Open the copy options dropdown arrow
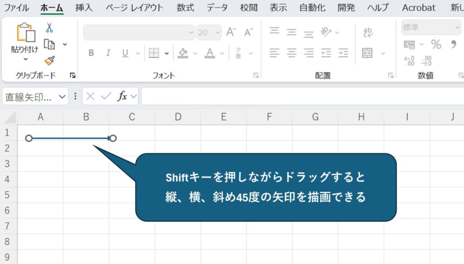Viewport: 464px width, 264px height. click(x=65, y=44)
